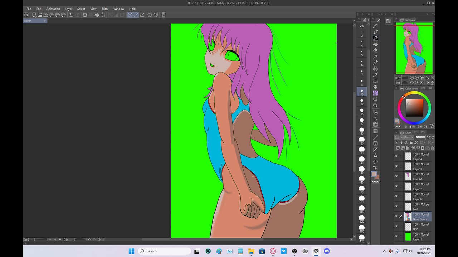
Task: Click delete layer trash icon
Action: [432, 148]
